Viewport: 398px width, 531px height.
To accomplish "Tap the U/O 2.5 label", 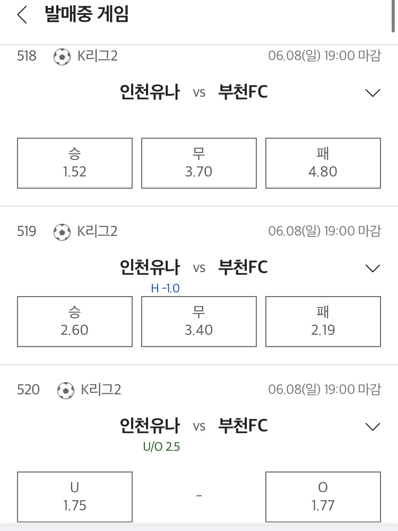I will [162, 446].
